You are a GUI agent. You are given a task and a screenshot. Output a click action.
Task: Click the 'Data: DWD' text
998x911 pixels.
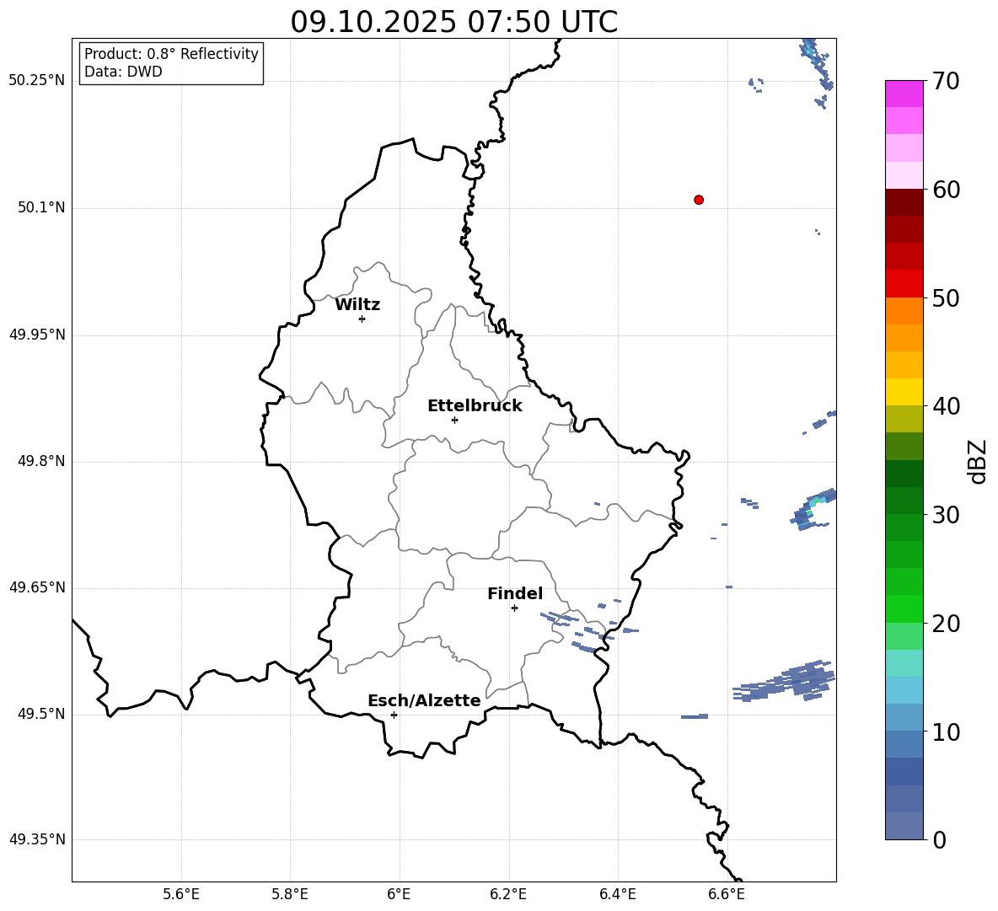point(123,72)
